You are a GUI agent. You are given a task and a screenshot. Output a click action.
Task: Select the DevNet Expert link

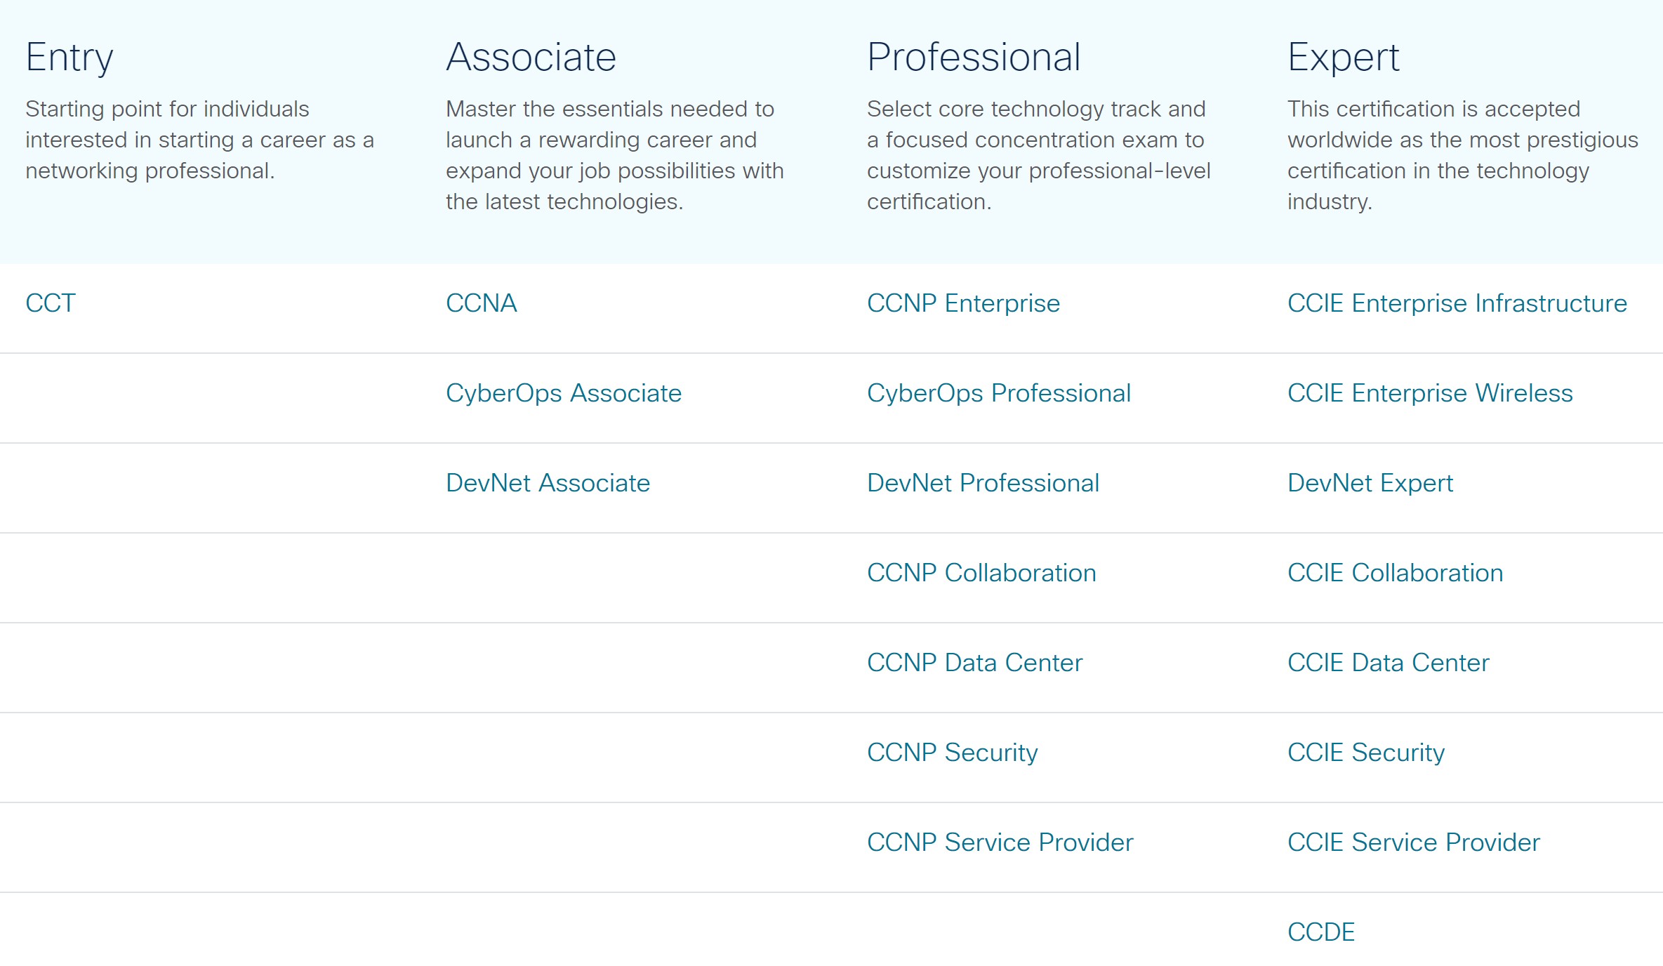tap(1370, 483)
